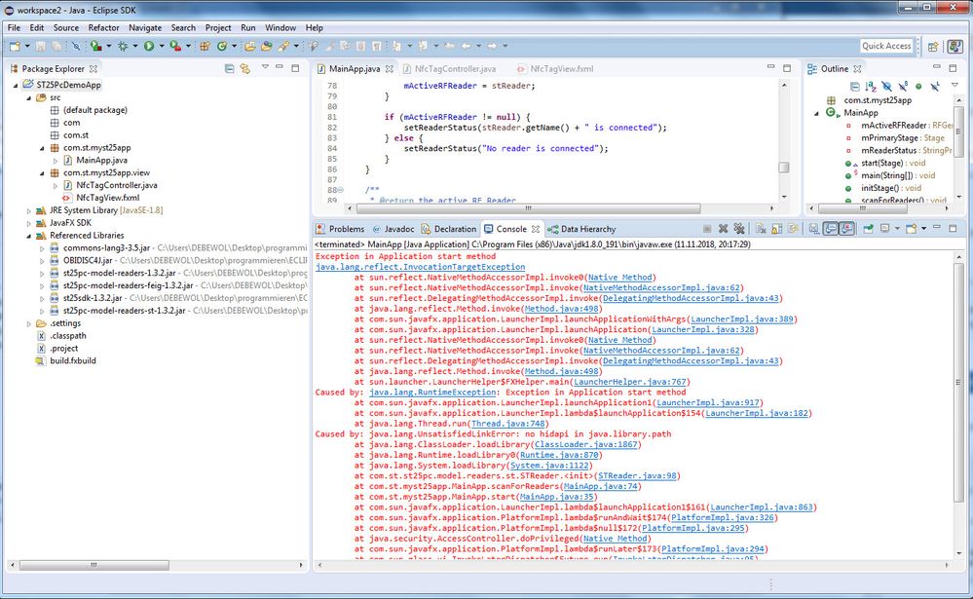The width and height of the screenshot is (973, 599).
Task: Open the Open Console dropdown arrow
Action: pyautogui.click(x=923, y=229)
